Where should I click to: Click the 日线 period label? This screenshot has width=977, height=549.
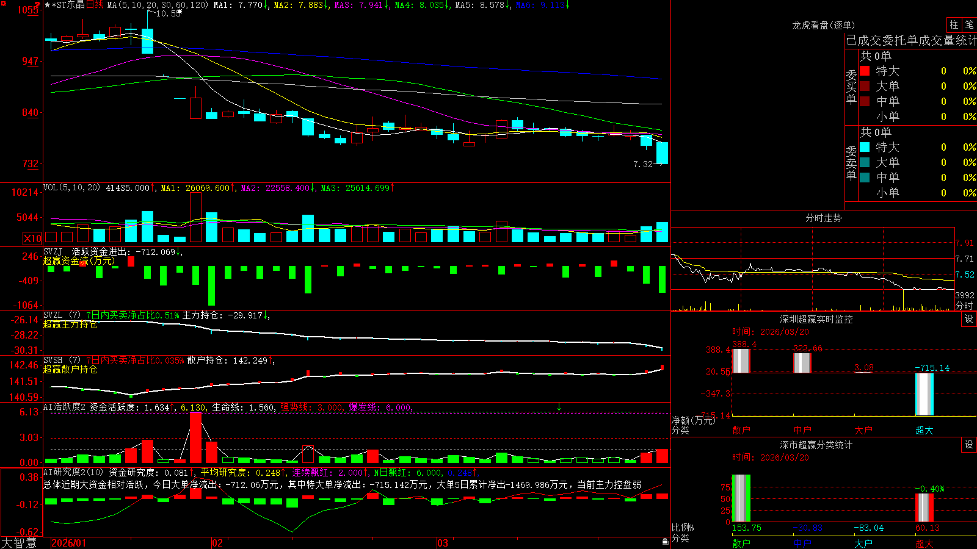(x=95, y=5)
